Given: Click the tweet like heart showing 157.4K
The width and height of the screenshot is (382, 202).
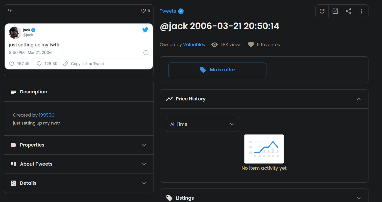Looking at the screenshot, I should [x=12, y=64].
